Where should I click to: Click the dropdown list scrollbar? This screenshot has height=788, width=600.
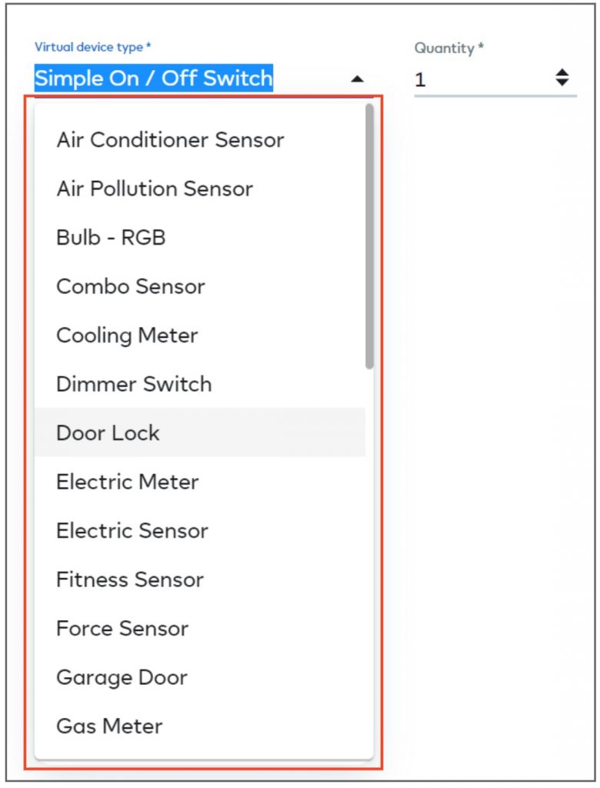click(368, 231)
